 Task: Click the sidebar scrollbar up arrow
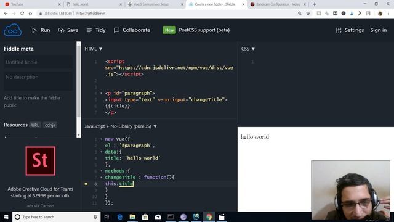79,44
